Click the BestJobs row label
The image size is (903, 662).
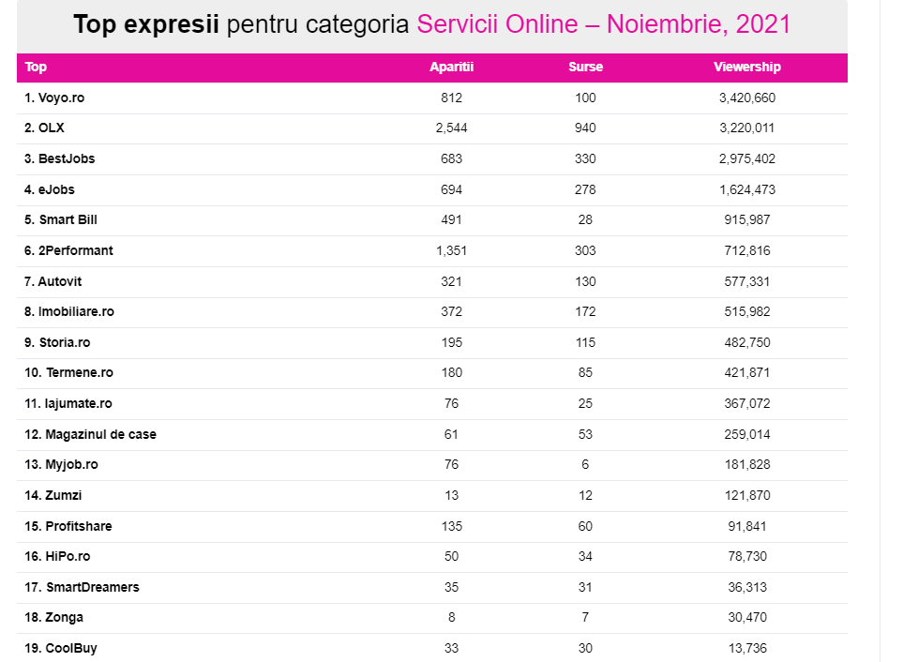tap(60, 159)
